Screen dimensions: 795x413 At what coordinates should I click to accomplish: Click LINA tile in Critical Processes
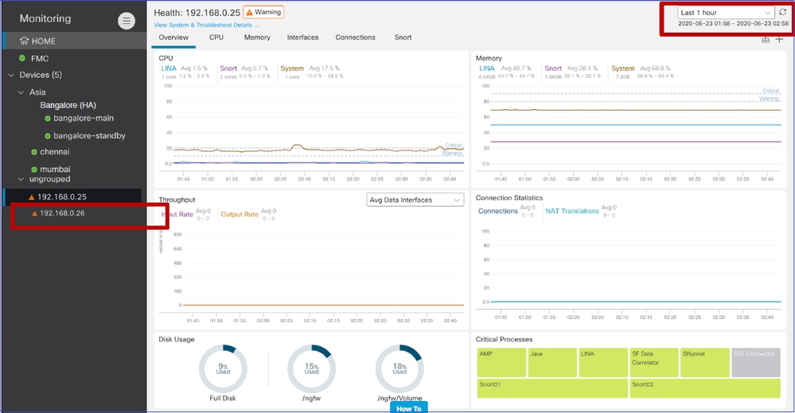coord(603,362)
